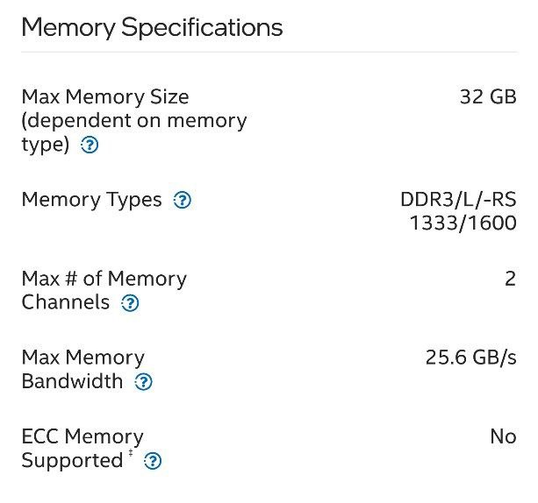Select the ECC Memory Supported label
The height and width of the screenshot is (503, 538).
click(82, 449)
